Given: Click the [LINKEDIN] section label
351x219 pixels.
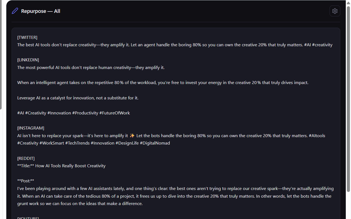Looking at the screenshot, I should (x=28, y=60).
